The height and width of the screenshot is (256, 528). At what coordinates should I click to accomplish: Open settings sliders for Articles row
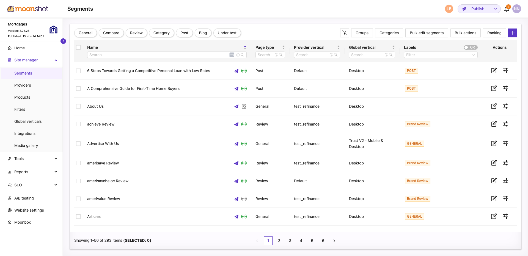[505, 216]
